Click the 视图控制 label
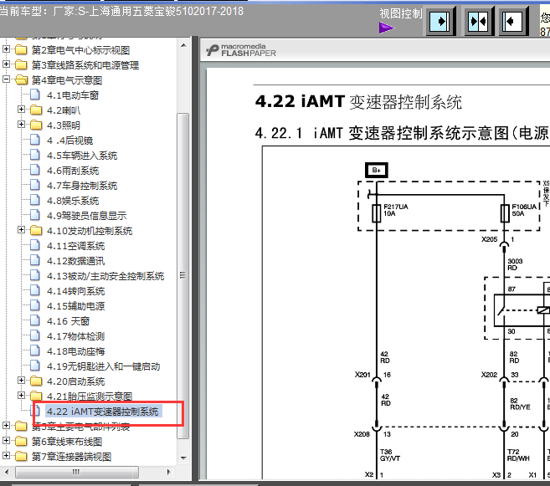This screenshot has width=550, height=486. click(401, 13)
